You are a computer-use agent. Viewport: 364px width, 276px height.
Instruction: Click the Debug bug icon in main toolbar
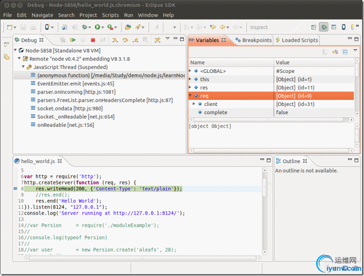click(x=85, y=27)
